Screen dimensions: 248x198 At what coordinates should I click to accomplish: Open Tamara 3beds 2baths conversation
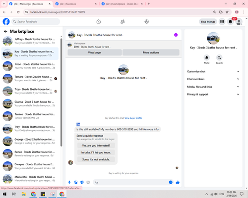point(30,79)
